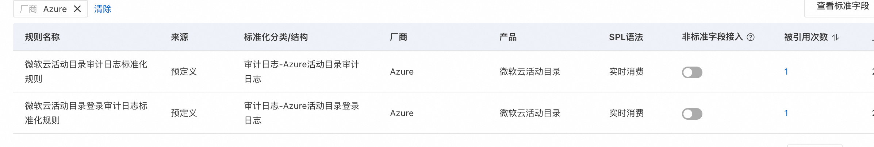Open reference count 1 for 审计日志 rule
The image size is (874, 147).
click(x=786, y=72)
